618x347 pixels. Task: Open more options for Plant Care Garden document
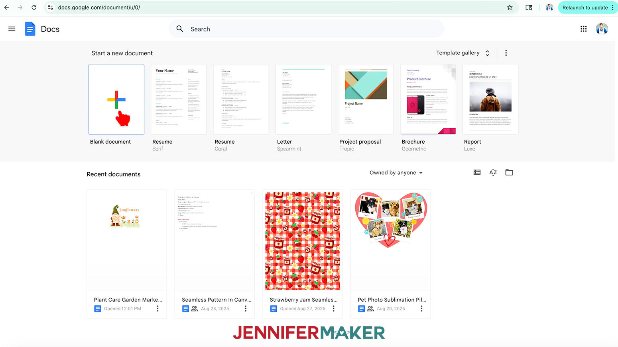[157, 308]
